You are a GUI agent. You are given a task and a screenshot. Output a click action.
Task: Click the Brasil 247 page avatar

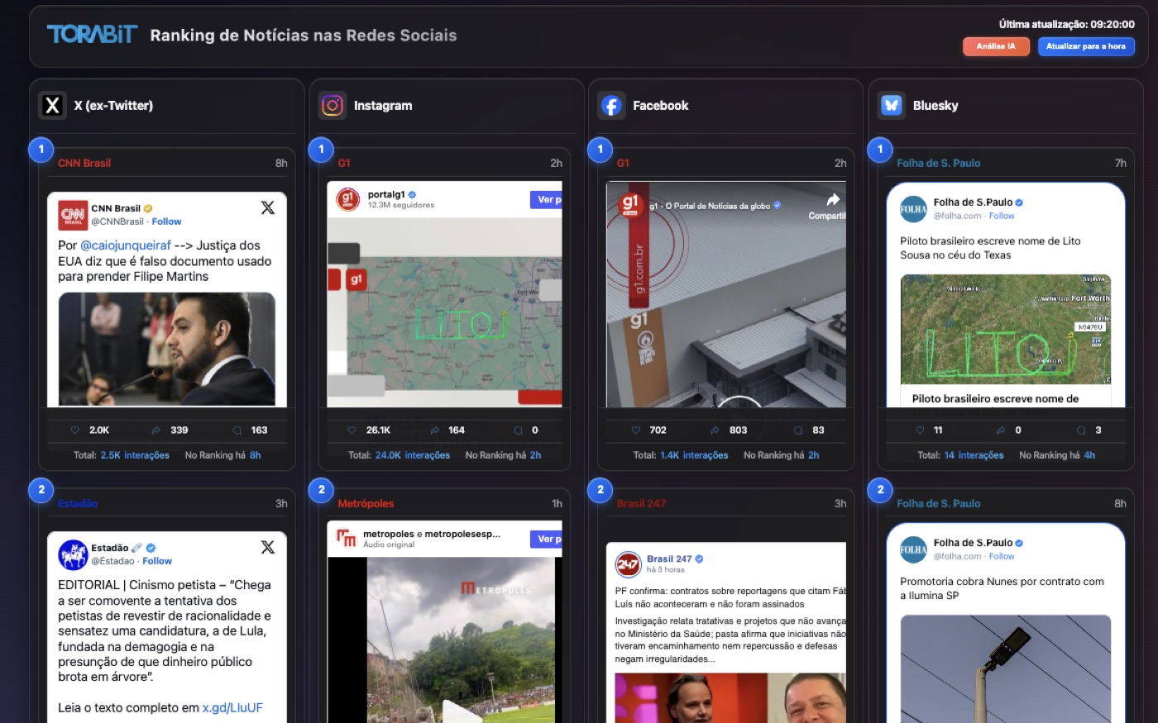[x=628, y=564]
